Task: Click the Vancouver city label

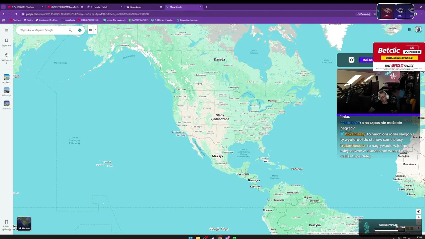Action: [181, 89]
